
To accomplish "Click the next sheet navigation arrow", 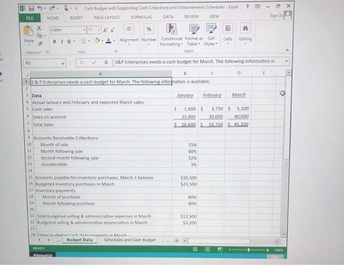I will coord(49,240).
